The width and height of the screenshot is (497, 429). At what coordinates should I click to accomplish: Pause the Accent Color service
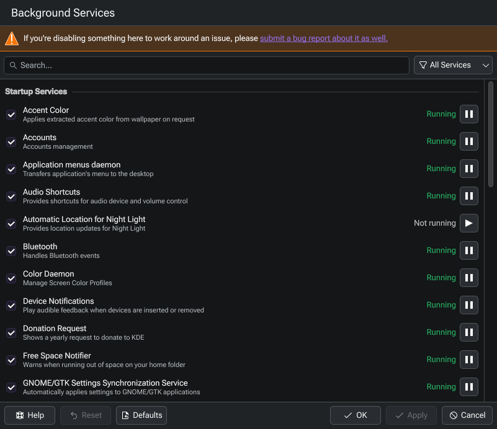point(468,114)
